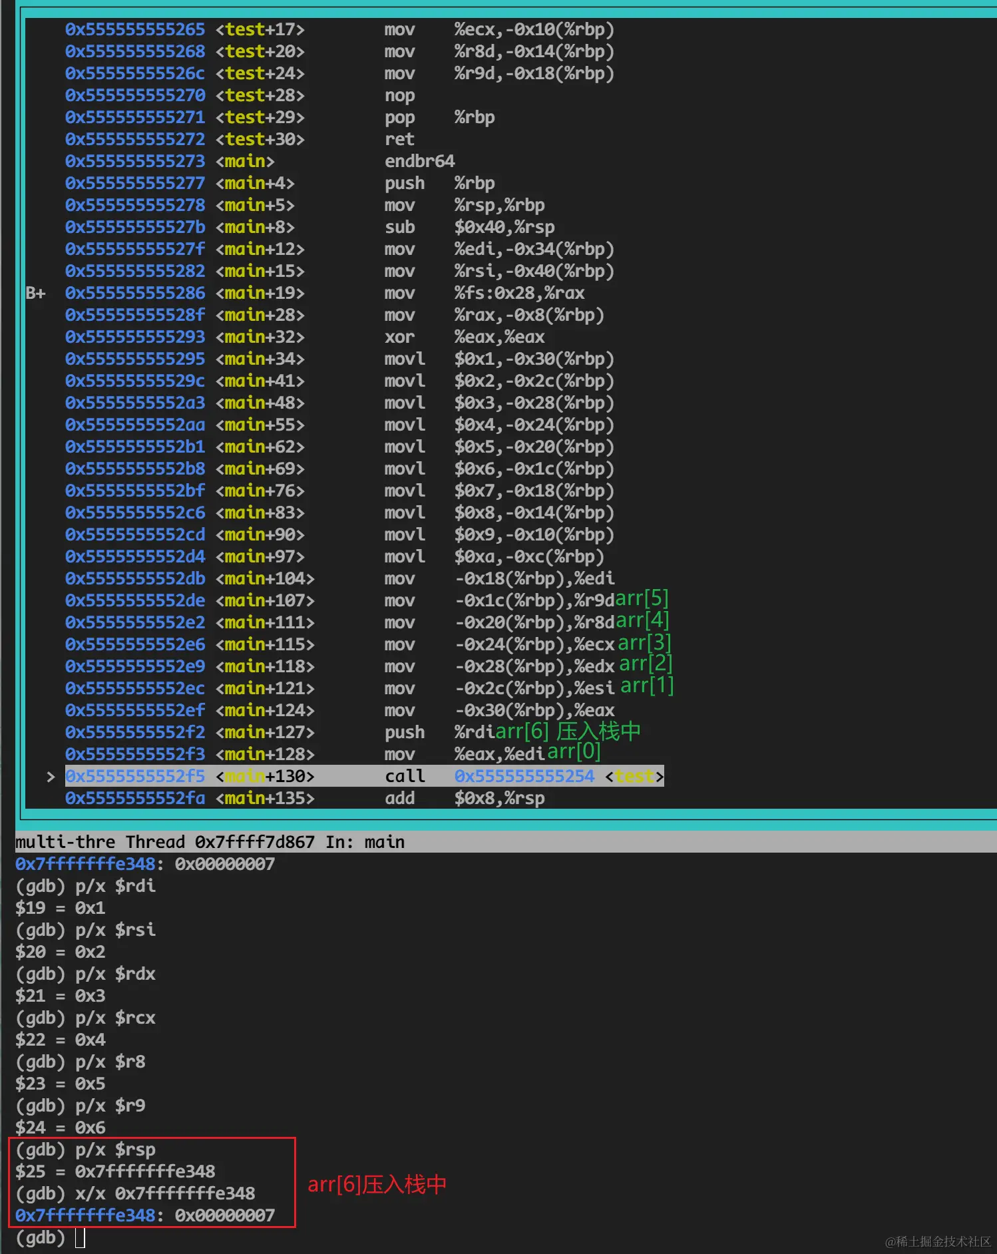Viewport: 997px width, 1254px height.
Task: Select call target address 0x555555555254
Action: click(x=524, y=776)
